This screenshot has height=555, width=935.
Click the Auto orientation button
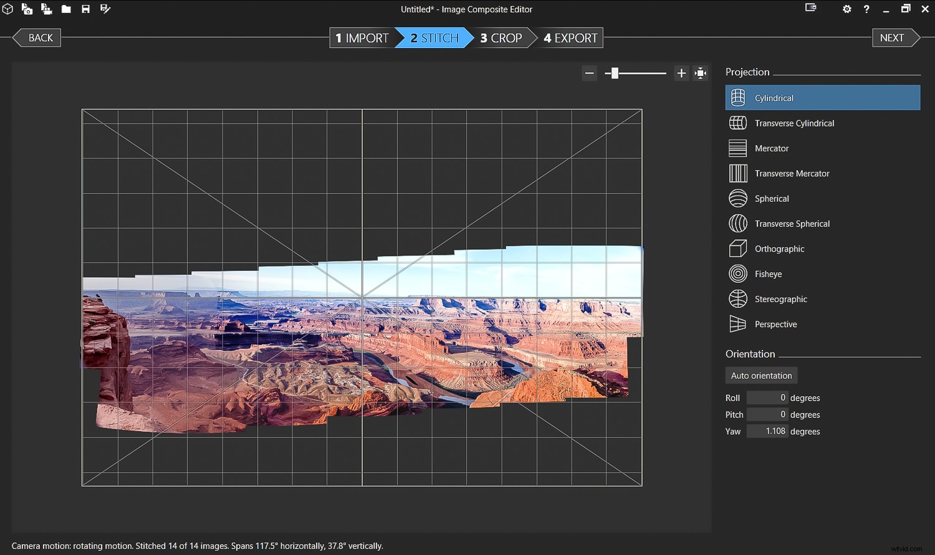761,375
